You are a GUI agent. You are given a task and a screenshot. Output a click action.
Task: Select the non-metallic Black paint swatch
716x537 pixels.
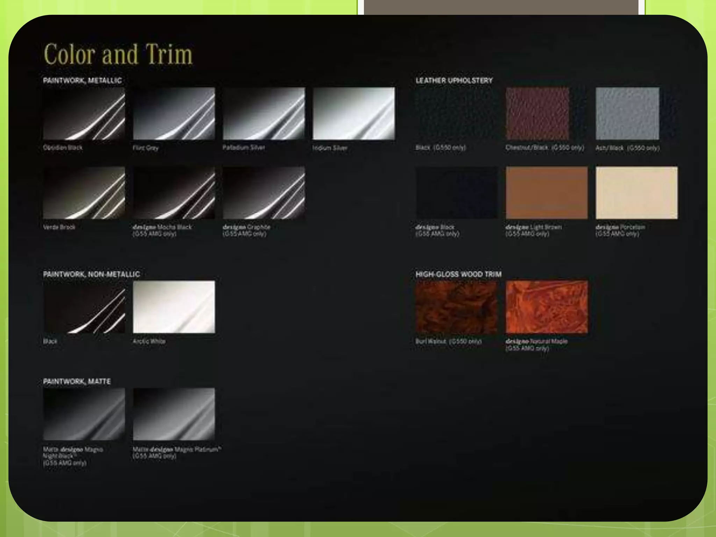click(x=84, y=307)
